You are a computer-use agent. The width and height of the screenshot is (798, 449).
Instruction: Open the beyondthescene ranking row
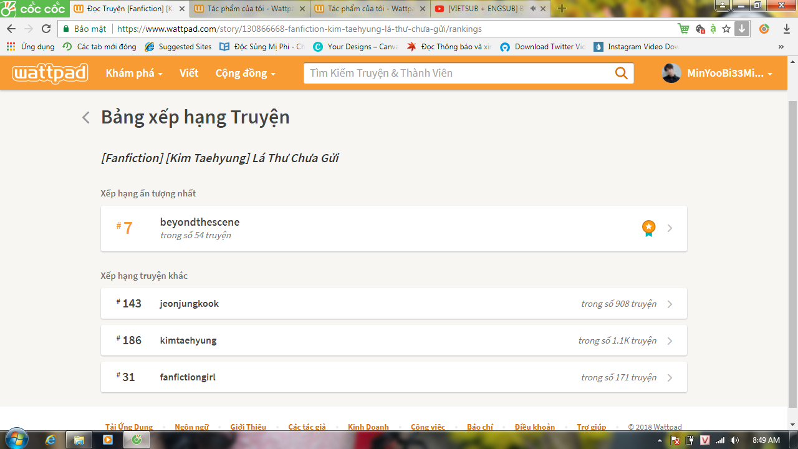[x=393, y=228]
